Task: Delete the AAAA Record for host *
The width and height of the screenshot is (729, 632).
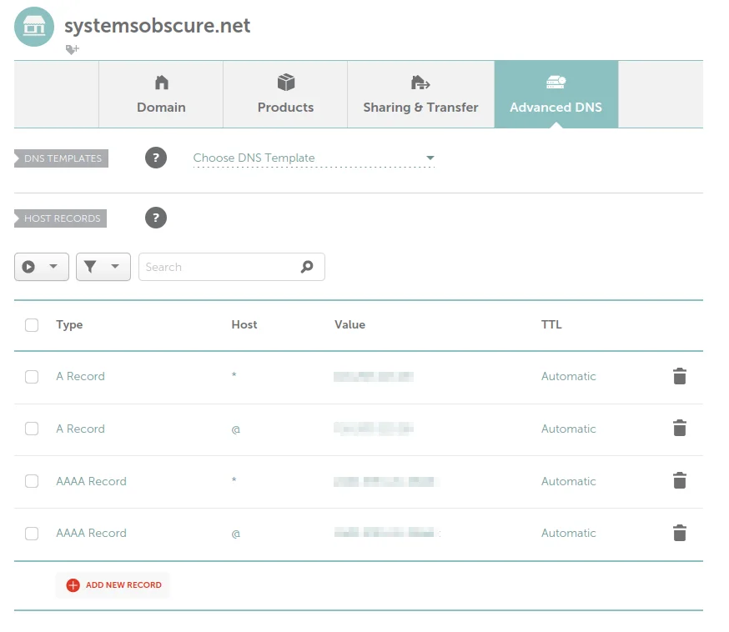Action: click(680, 481)
